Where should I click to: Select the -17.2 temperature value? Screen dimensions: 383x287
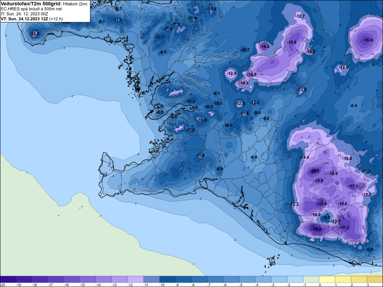click(344, 228)
